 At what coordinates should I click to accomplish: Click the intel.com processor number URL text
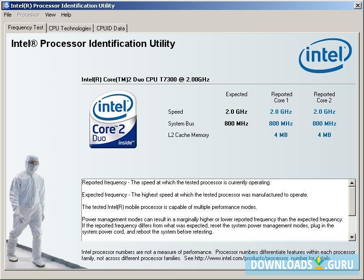tap(263, 258)
